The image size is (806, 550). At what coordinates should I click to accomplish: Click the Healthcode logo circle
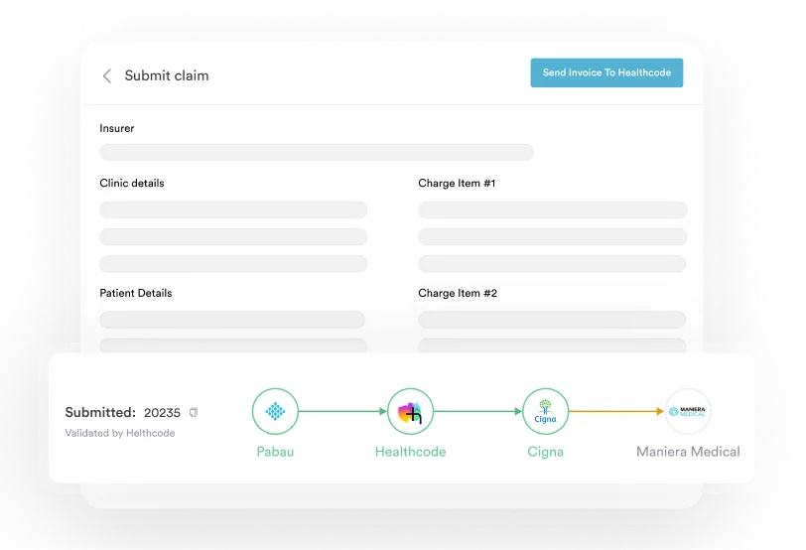point(410,411)
